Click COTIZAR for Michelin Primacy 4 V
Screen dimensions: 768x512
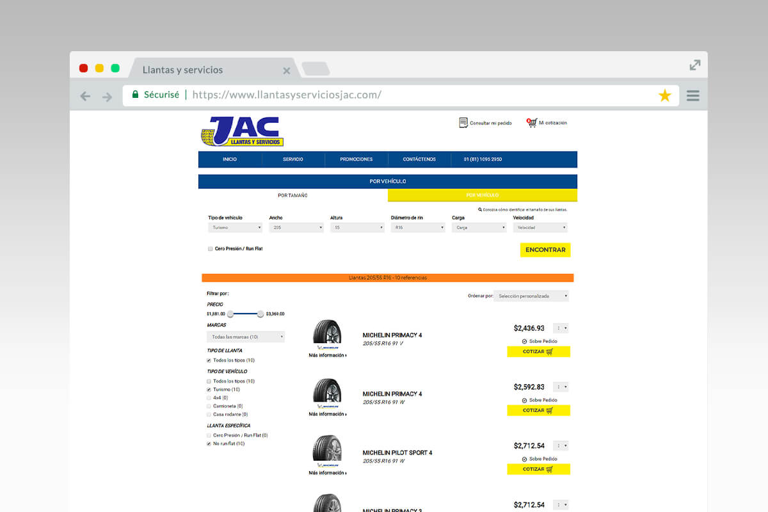[538, 351]
